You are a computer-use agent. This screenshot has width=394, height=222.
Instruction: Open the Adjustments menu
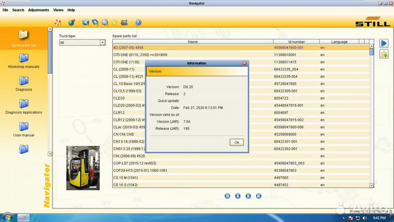pos(38,10)
